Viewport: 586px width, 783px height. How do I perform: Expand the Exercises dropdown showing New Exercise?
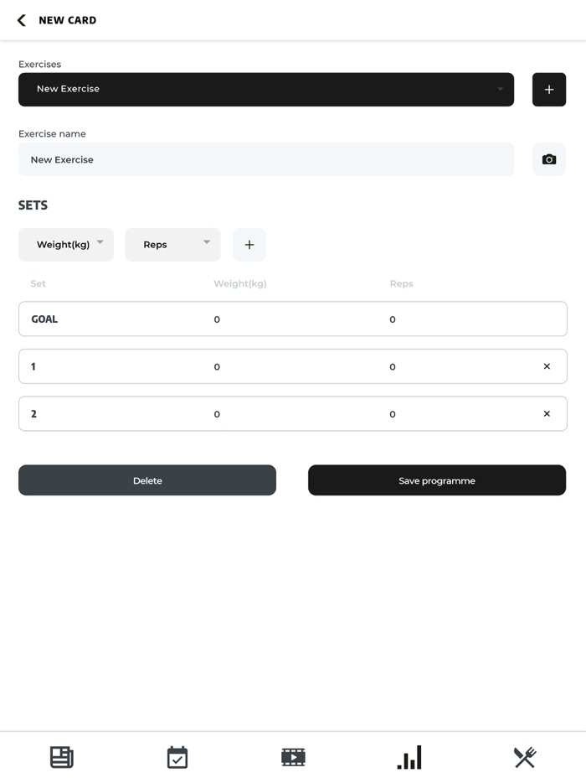[x=266, y=90]
